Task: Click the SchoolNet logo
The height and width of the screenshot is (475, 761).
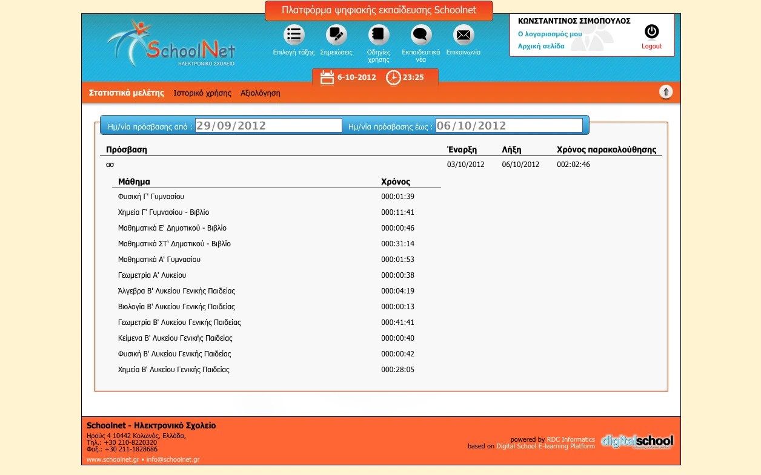Action: click(x=171, y=42)
